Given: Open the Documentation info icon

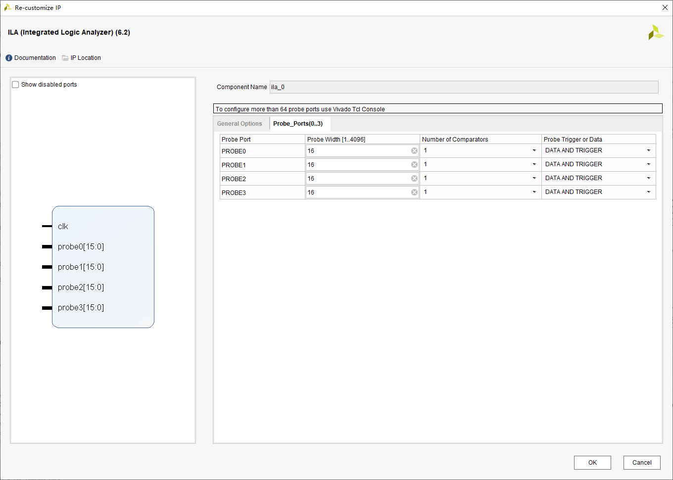Looking at the screenshot, I should coord(9,58).
